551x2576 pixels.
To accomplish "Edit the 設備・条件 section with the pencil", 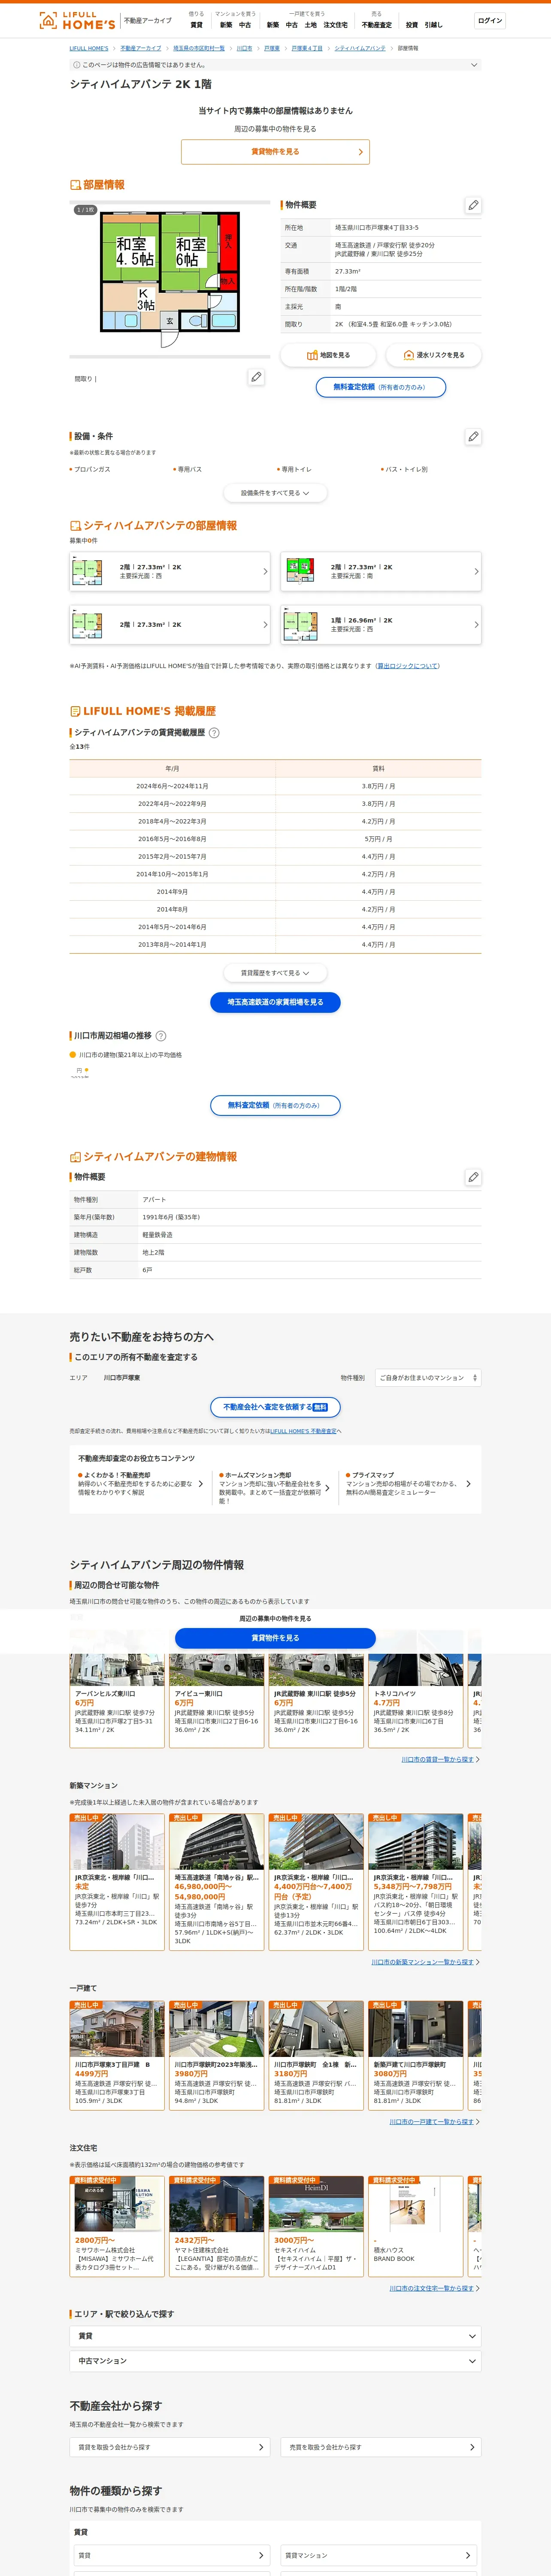I will 473,437.
